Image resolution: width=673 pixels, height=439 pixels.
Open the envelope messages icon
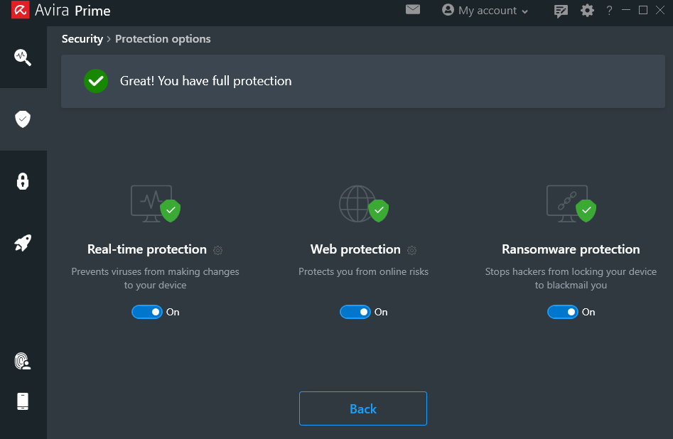point(413,9)
